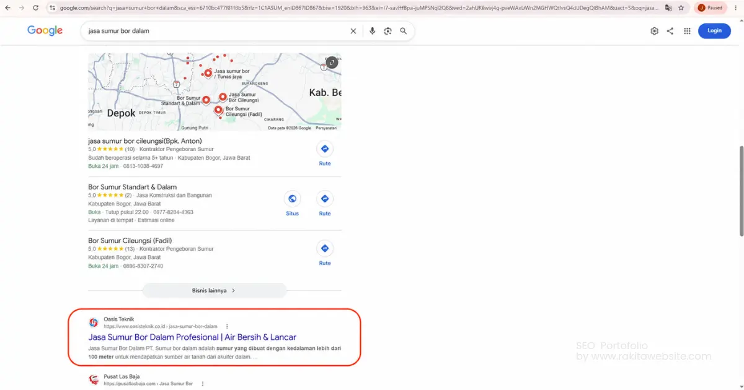The width and height of the screenshot is (744, 390).
Task: Click the Oasis Teknik site name
Action: [x=118, y=319]
